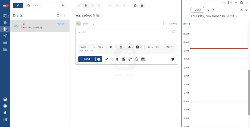
Task: Open the Calendar icon in sidebar
Action: (5, 106)
